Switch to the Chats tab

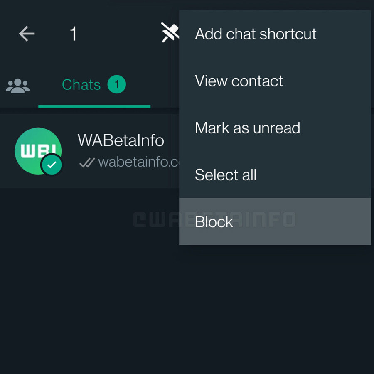coord(81,85)
